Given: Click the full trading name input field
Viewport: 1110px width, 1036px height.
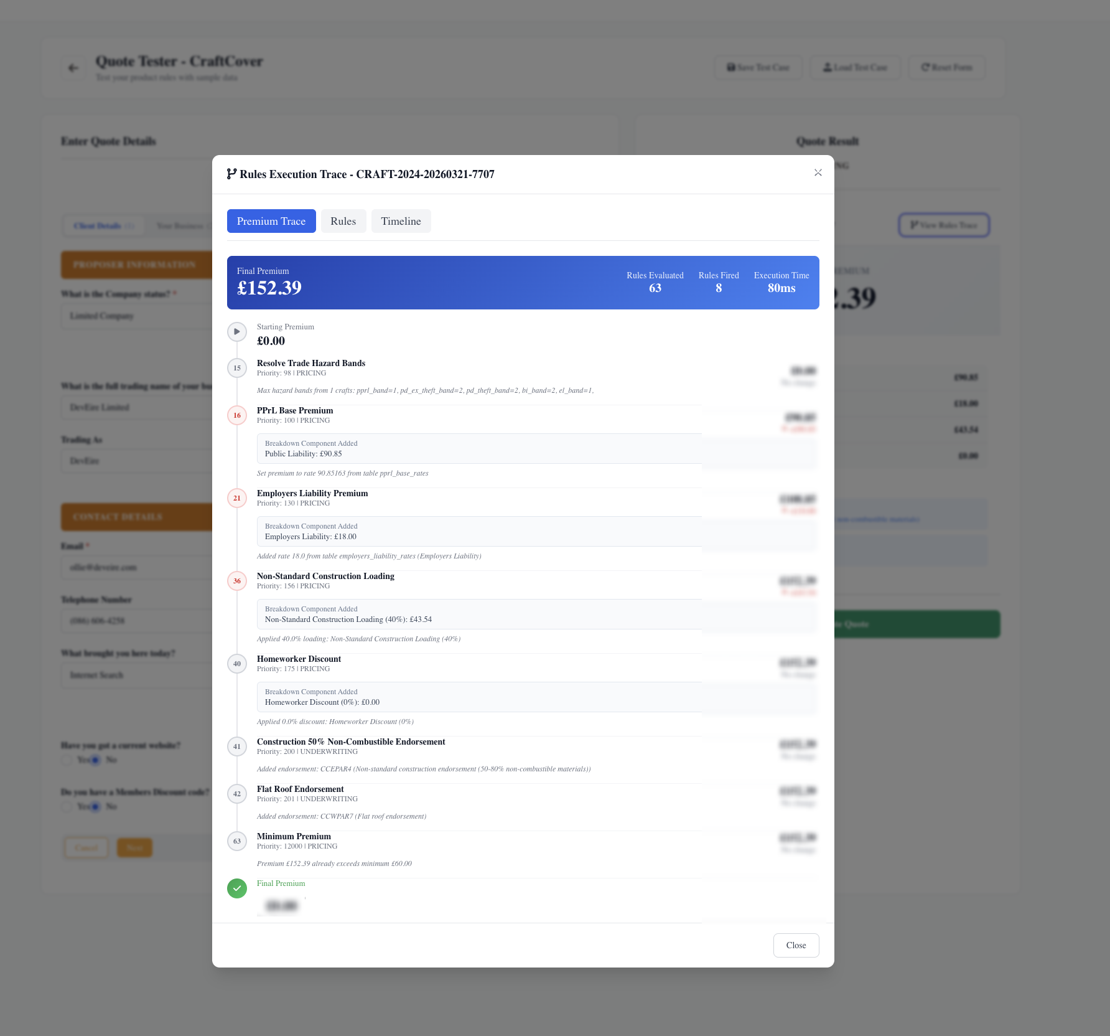Looking at the screenshot, I should (137, 407).
